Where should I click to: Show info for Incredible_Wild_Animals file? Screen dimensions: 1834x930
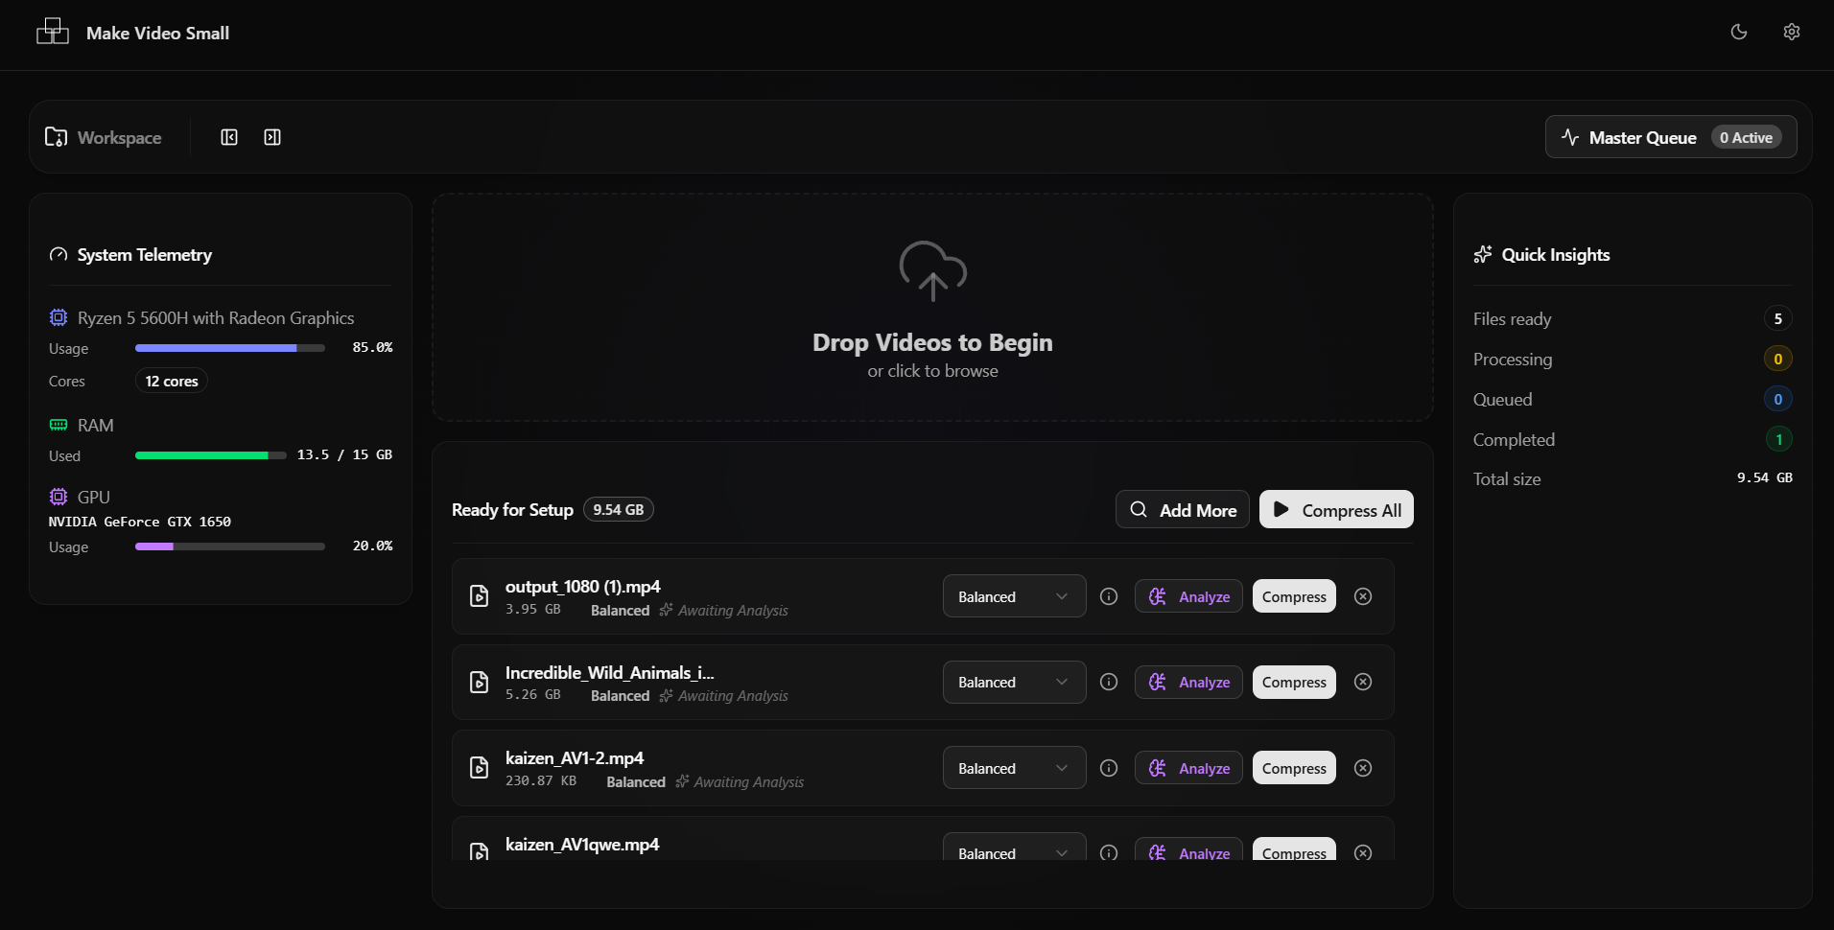(1109, 682)
